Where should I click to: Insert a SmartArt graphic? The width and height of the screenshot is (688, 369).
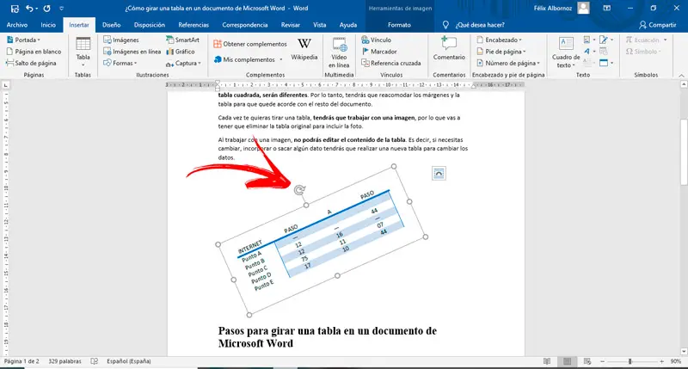pyautogui.click(x=182, y=40)
